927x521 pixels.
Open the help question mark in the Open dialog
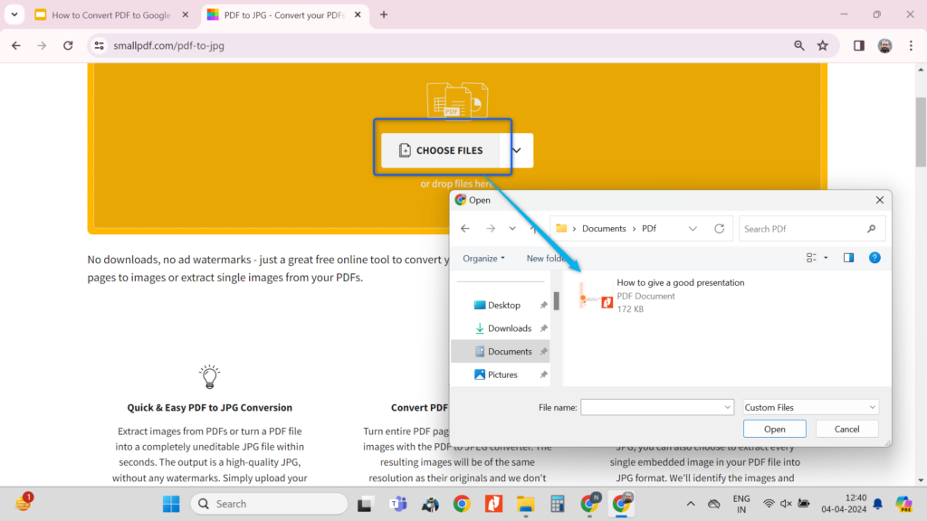[874, 257]
